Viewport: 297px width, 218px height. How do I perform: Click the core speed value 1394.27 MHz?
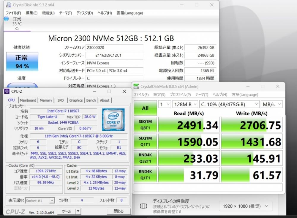tap(46, 171)
